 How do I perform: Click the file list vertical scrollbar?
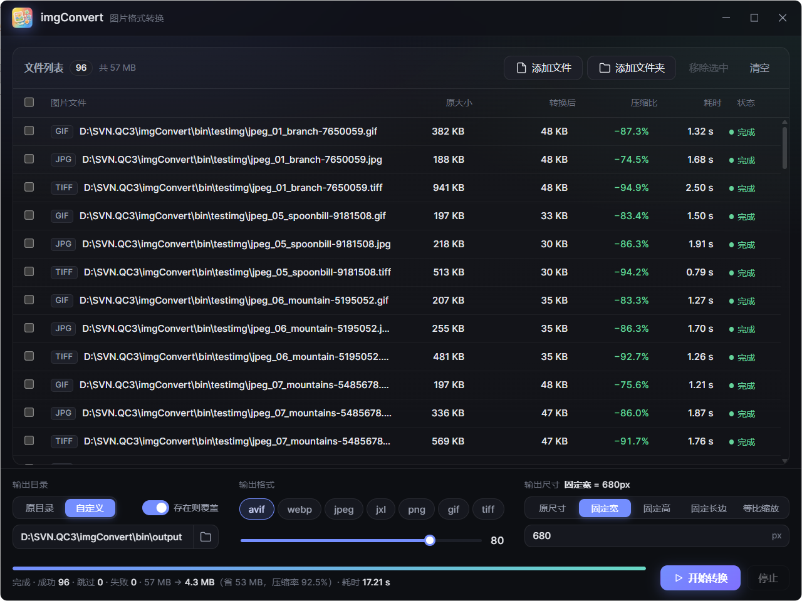tap(784, 148)
